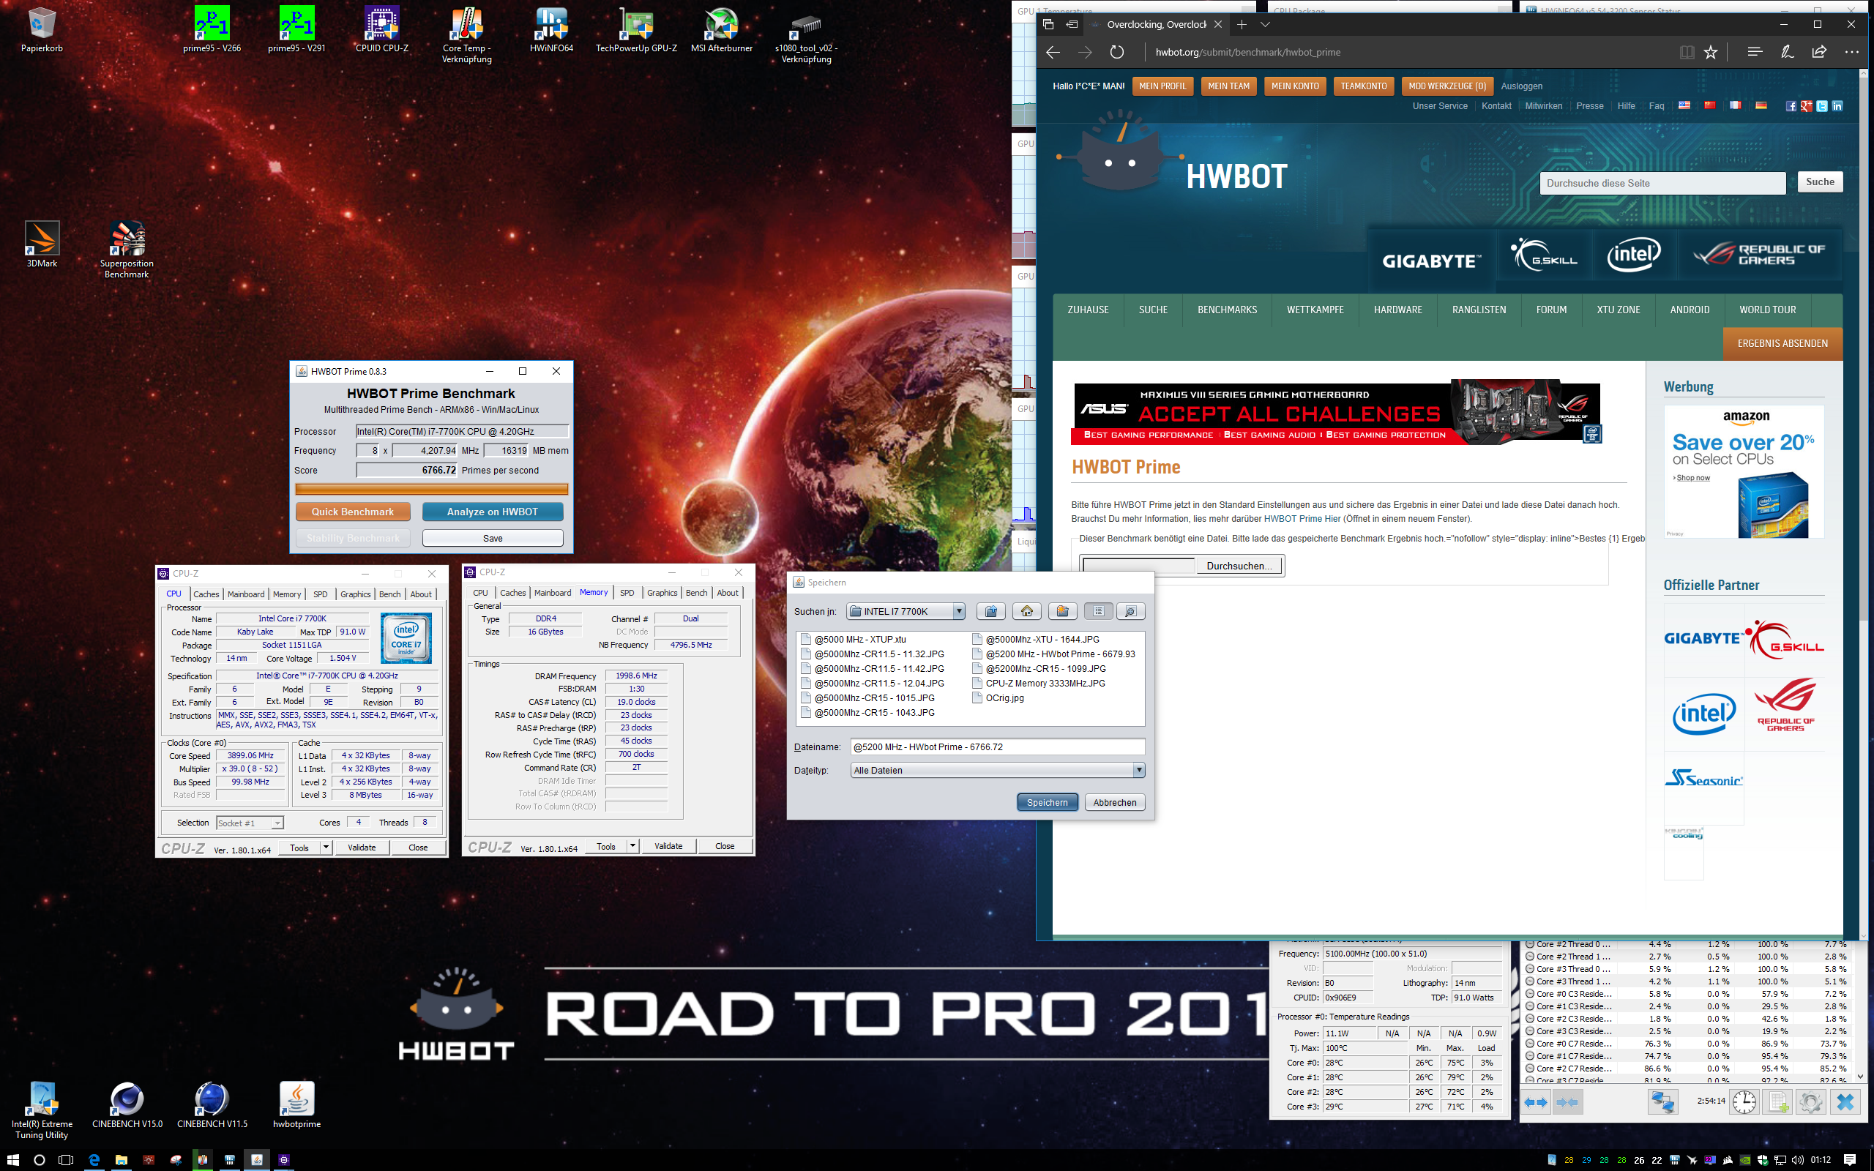Switch Speichern dialog to details view
This screenshot has height=1171, width=1874.
tap(1130, 611)
